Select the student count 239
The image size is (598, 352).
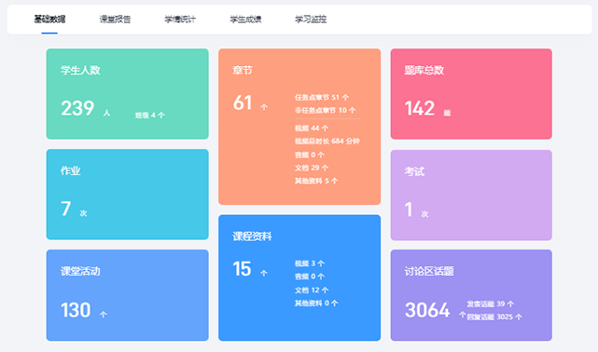pos(77,108)
